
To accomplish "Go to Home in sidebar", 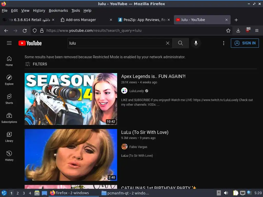I will pyautogui.click(x=9, y=61).
